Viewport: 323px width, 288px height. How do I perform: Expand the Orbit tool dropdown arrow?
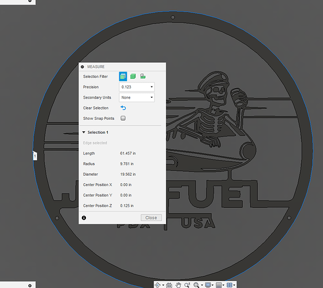(163, 285)
